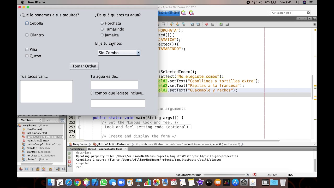334x188 pixels.
Task: Check the Cebolla checkbox
Action: (x=27, y=23)
